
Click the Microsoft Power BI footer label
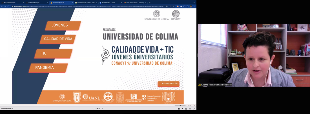coord(7,108)
